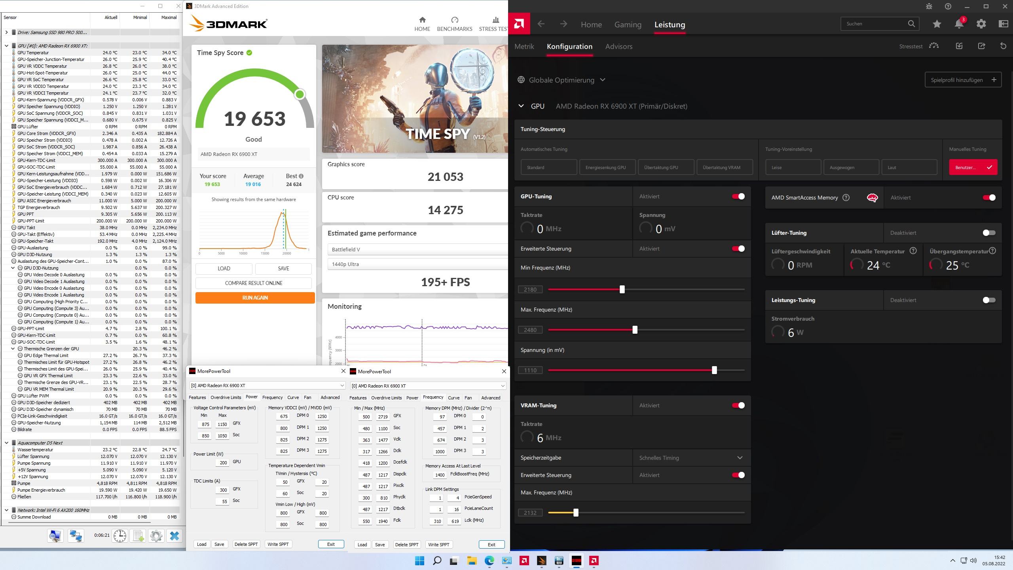
Task: Open File Explorer from the taskbar
Action: click(x=472, y=560)
